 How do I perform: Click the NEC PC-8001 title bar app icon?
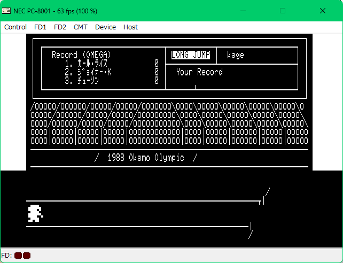click(7, 11)
